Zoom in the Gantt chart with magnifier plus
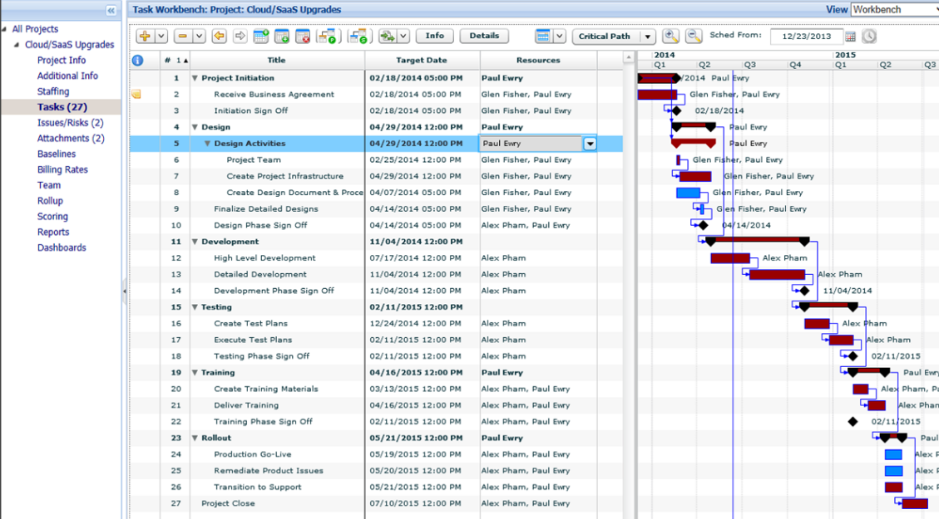This screenshot has width=939, height=519. pos(670,36)
